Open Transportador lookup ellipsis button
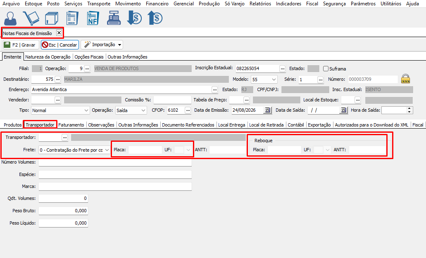426x258 pixels. pyautogui.click(x=64, y=137)
